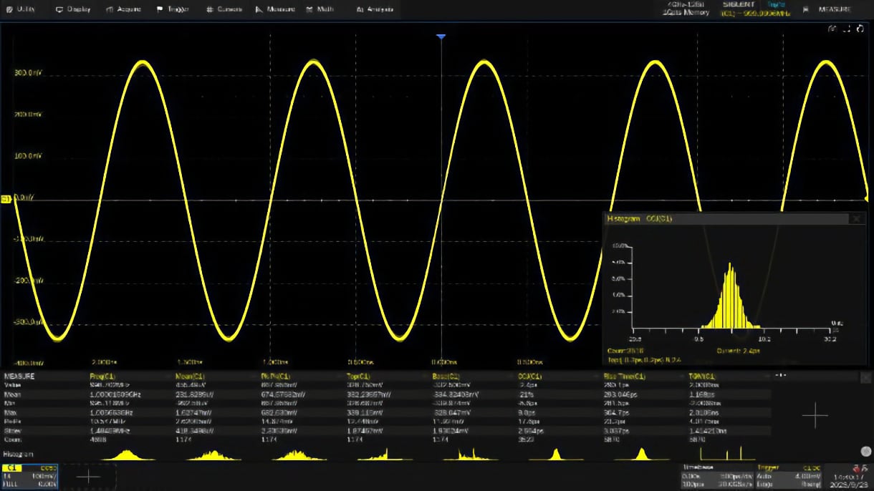Click the CCJ(C1) histogram thumbnail
Image resolution: width=874 pixels, height=491 pixels.
tap(556, 454)
